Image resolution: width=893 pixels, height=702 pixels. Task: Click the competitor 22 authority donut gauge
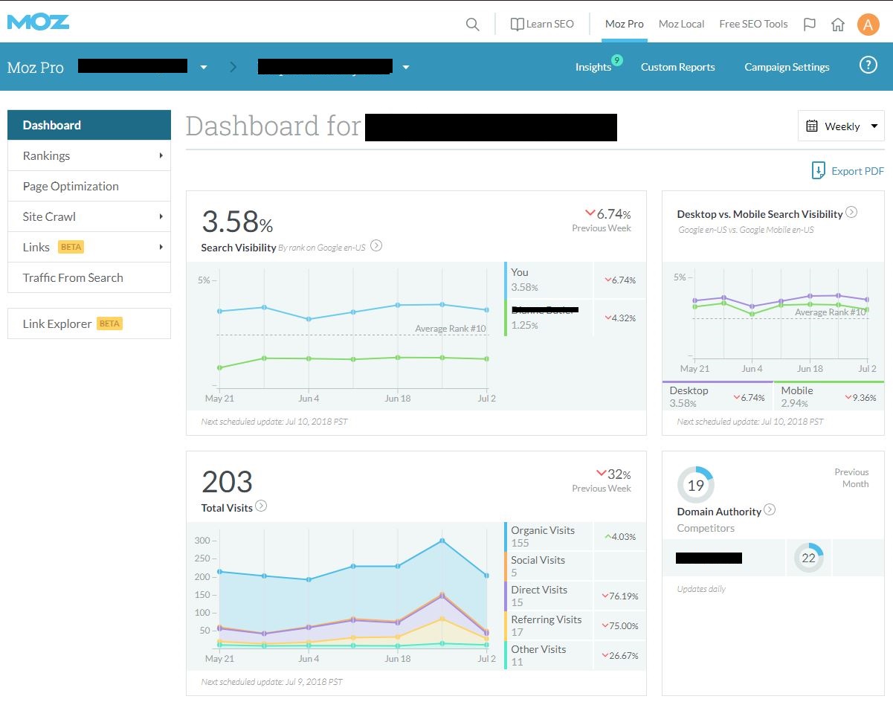808,558
